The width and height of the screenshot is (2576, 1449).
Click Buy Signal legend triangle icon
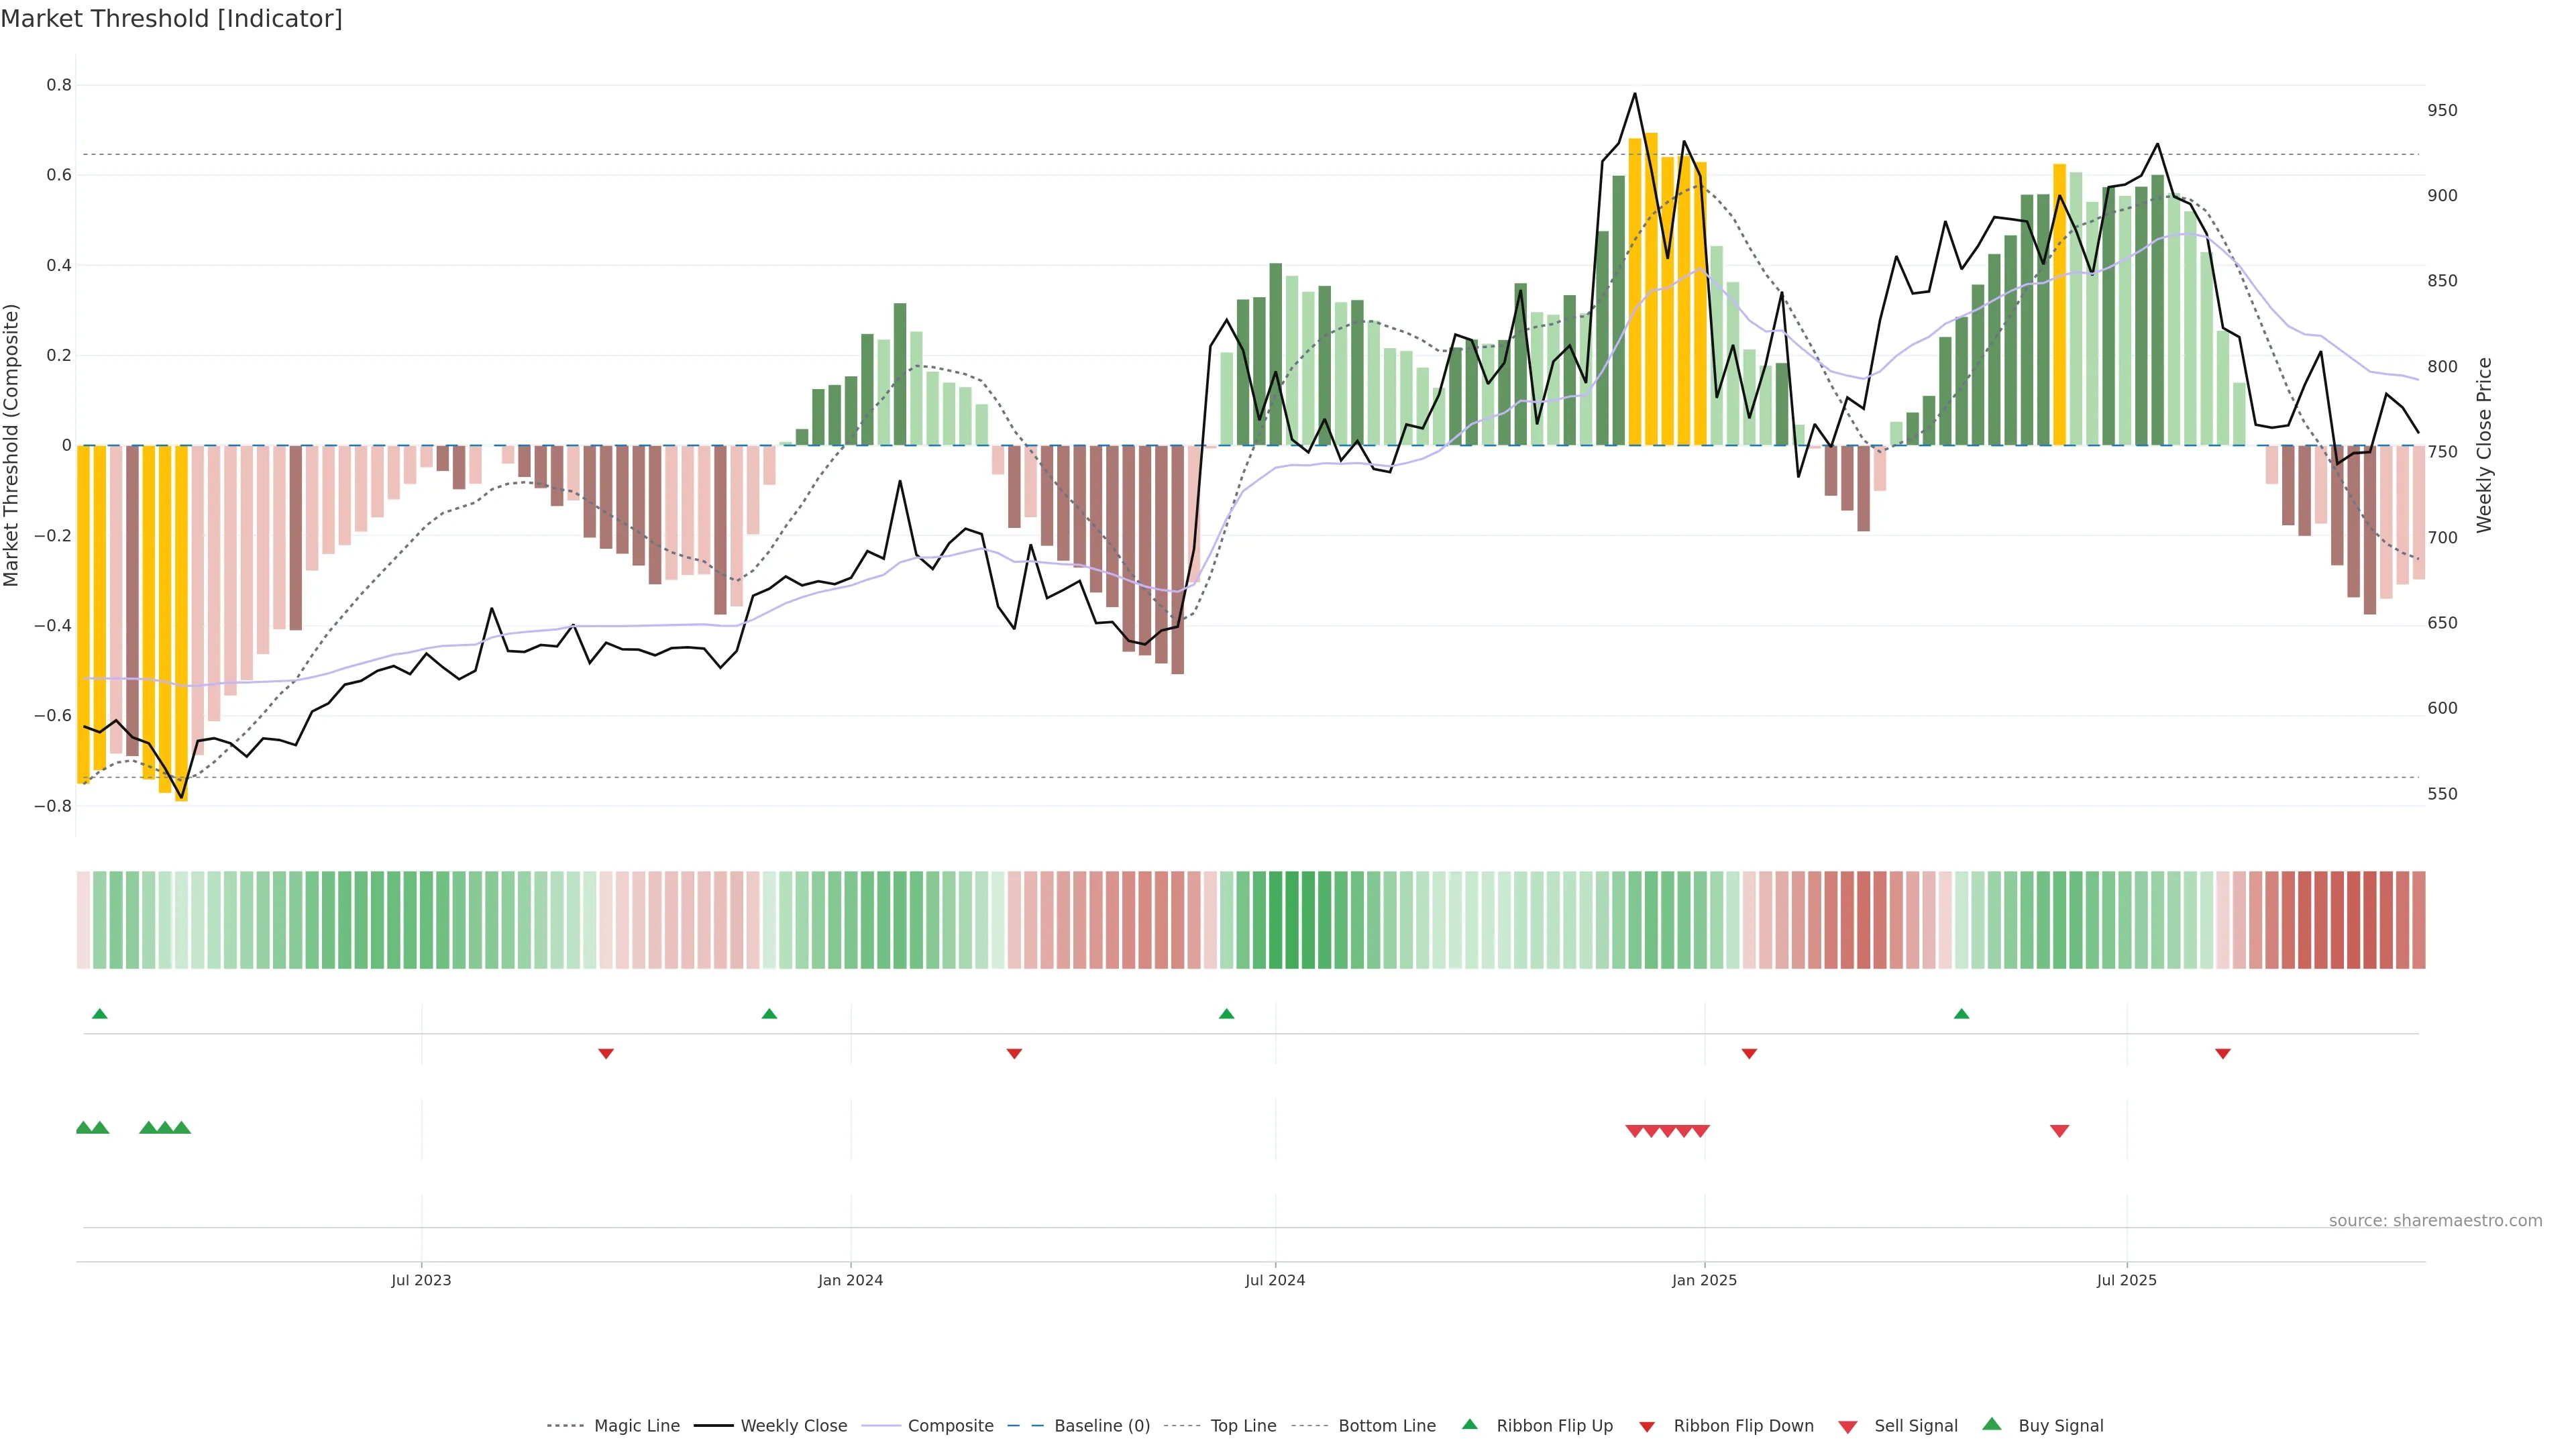(x=1991, y=1424)
